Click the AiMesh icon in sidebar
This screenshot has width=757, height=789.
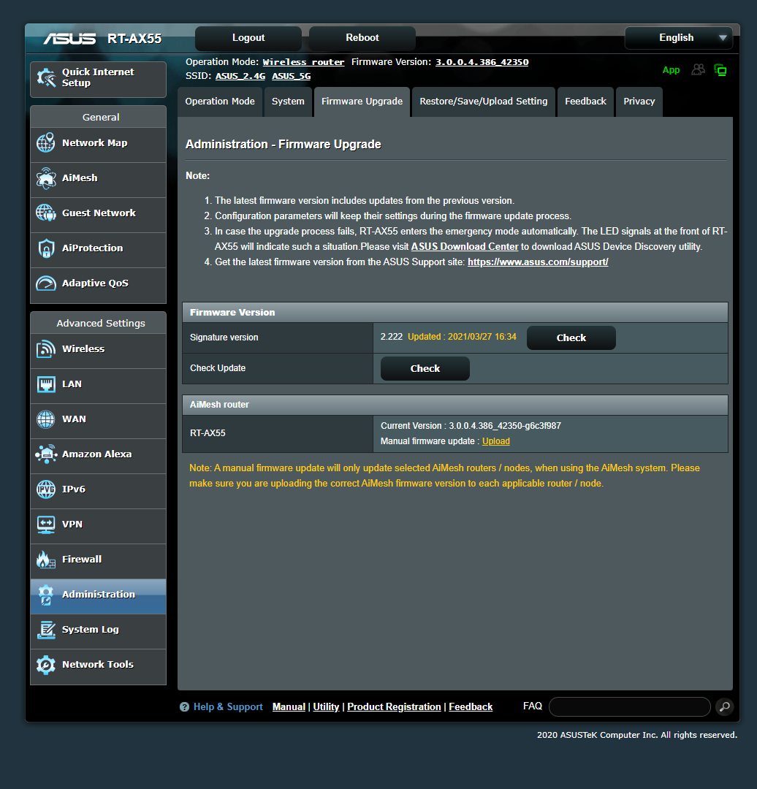coord(46,178)
